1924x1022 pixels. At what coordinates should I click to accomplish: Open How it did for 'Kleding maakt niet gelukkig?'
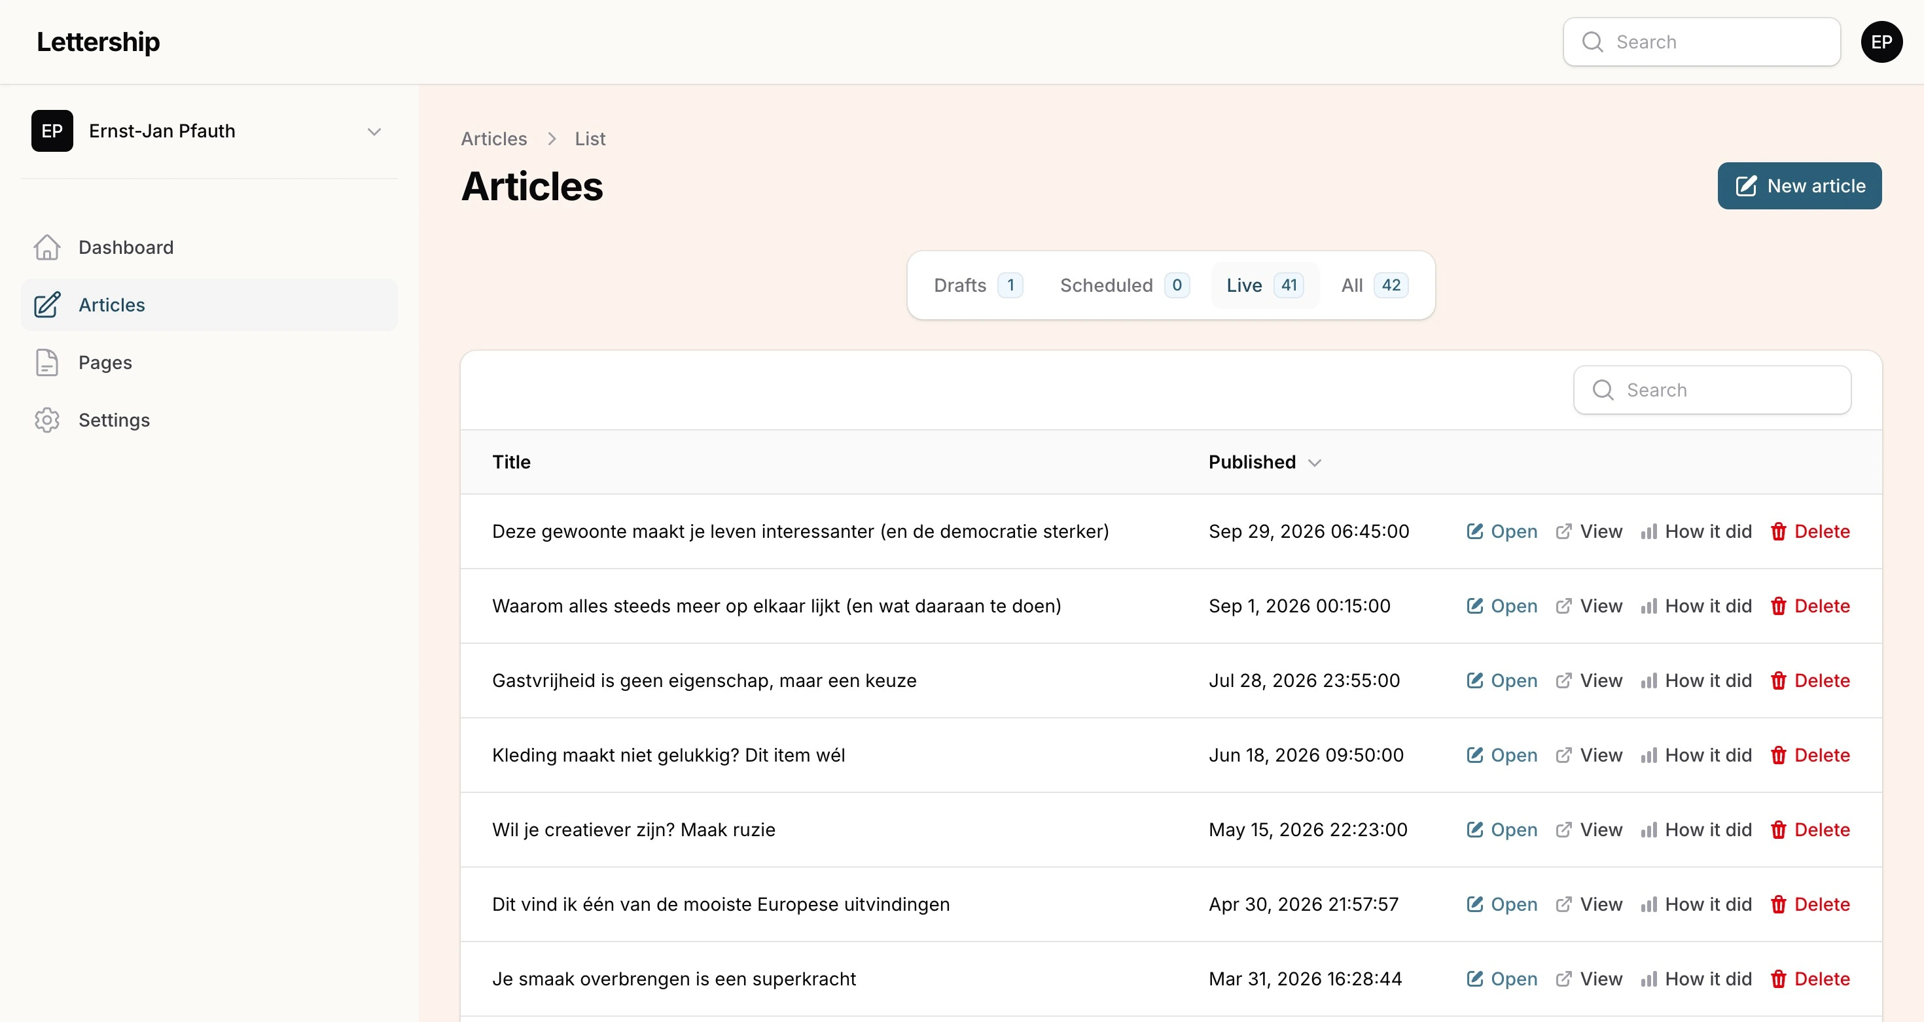(1696, 755)
